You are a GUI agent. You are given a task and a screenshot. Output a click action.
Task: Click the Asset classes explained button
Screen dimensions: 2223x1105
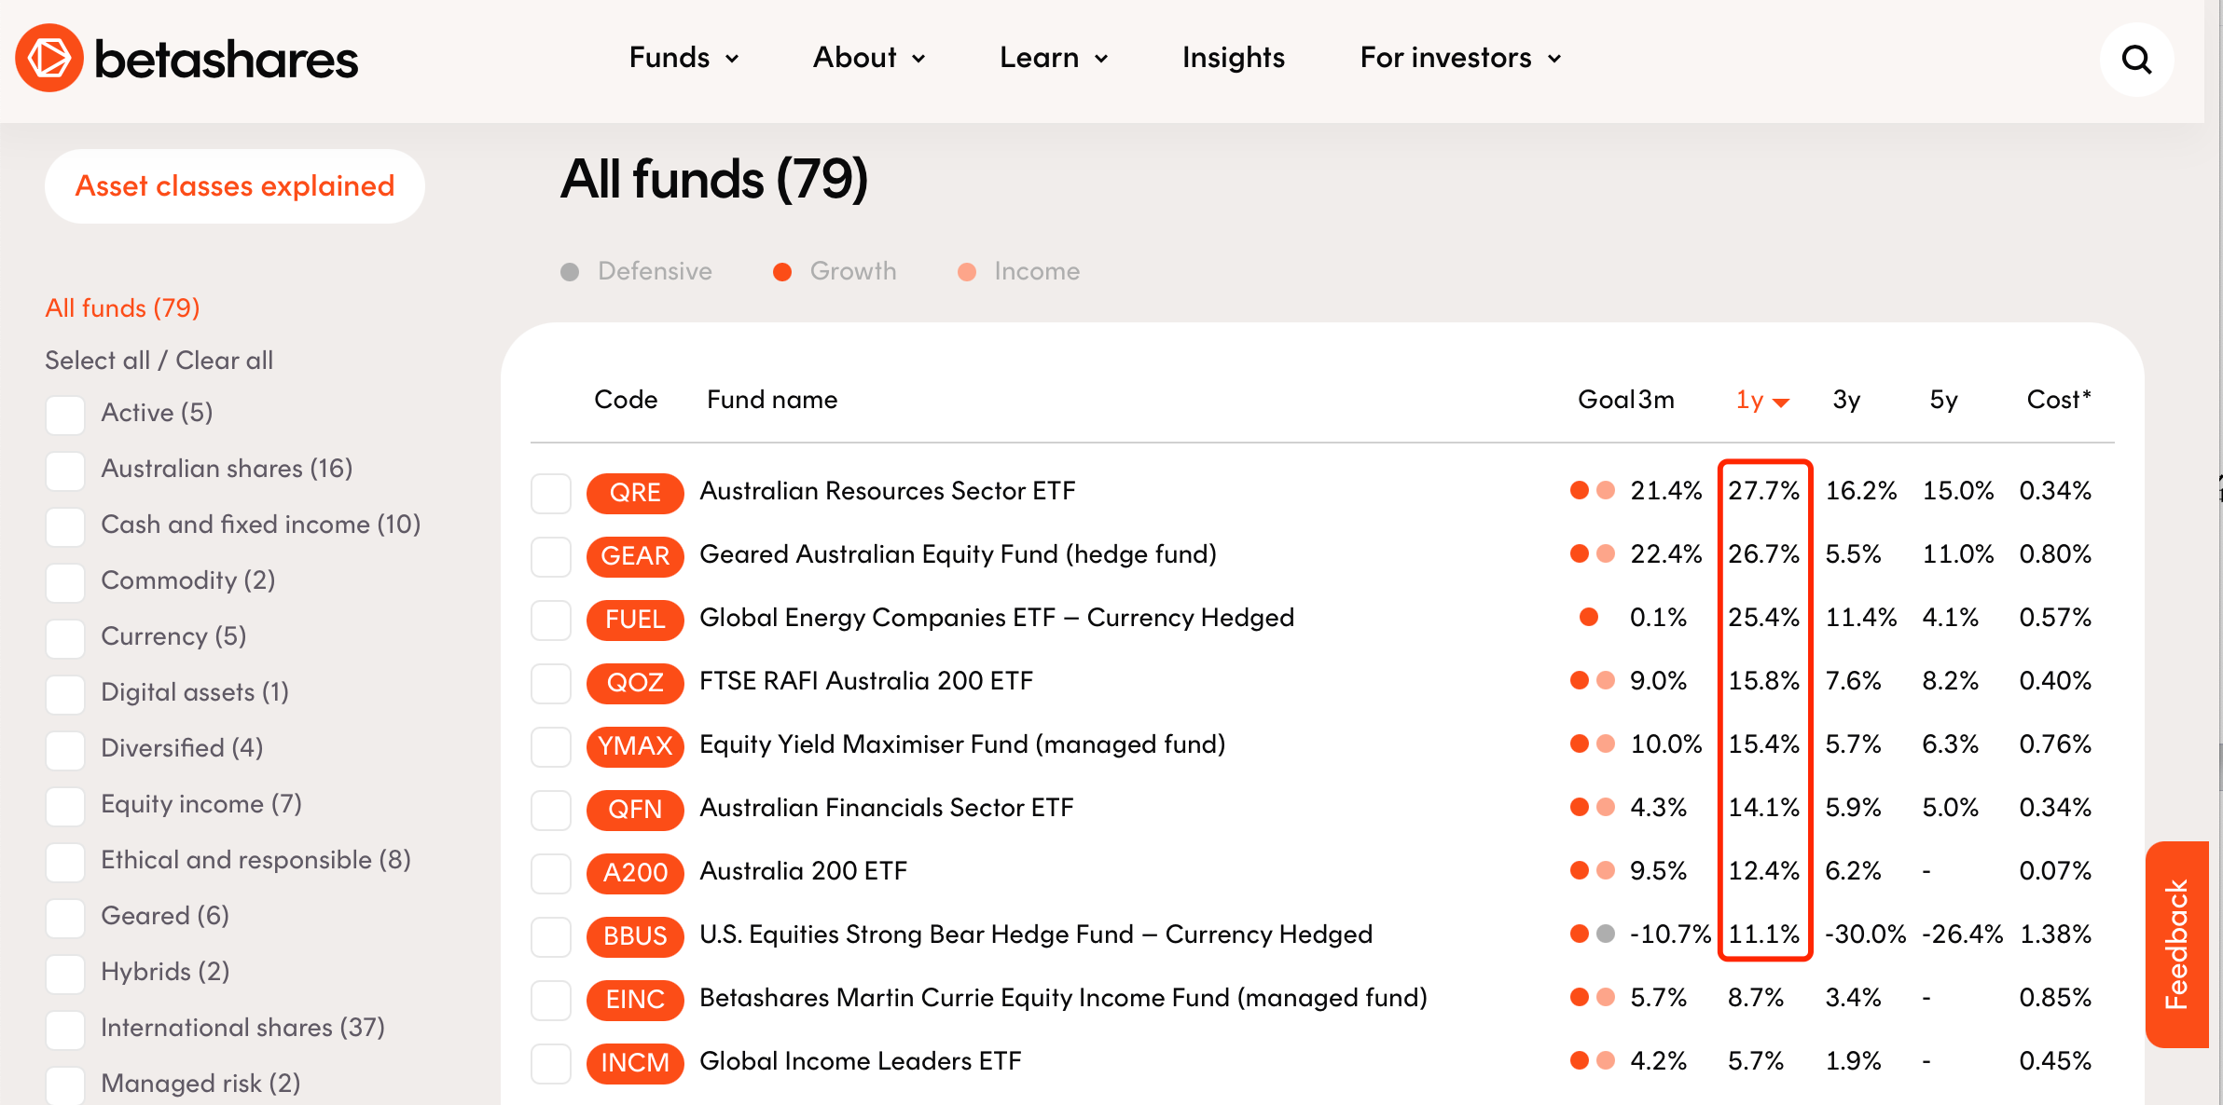point(235,186)
